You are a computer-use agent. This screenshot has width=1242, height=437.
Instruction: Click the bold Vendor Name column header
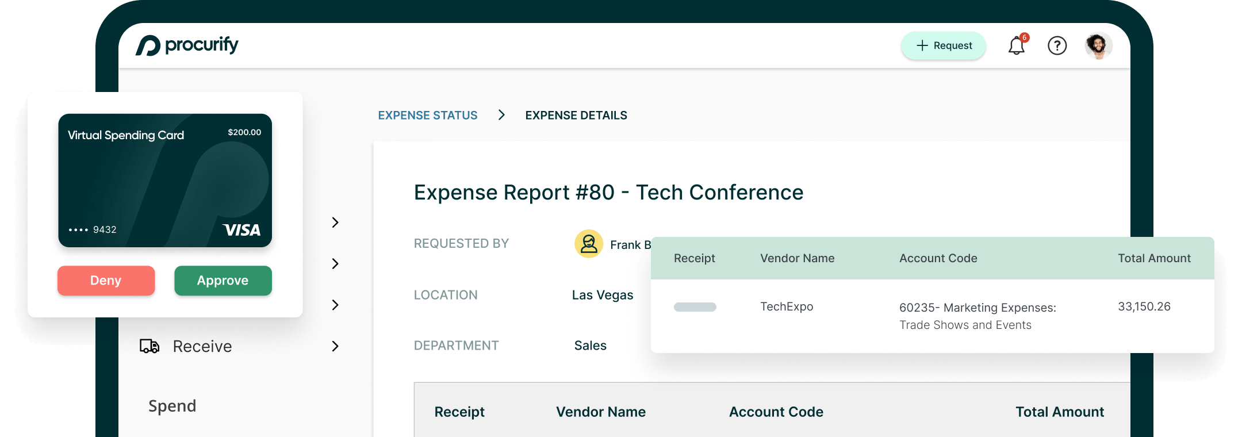tap(601, 412)
